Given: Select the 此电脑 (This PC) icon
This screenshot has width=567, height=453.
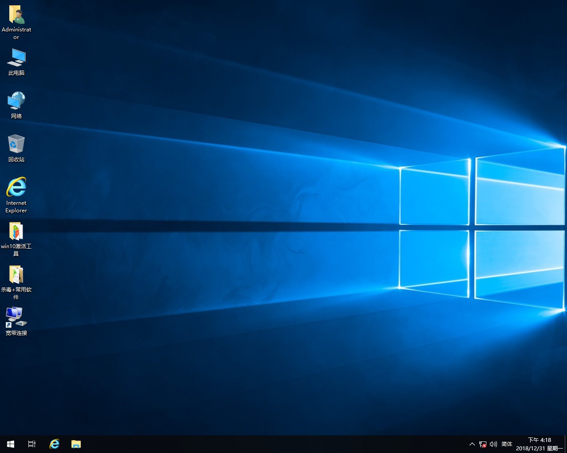Looking at the screenshot, I should pos(16,58).
